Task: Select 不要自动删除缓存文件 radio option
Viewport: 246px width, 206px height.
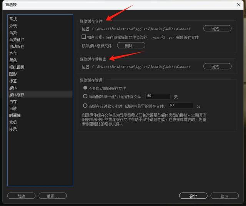Action: (x=85, y=88)
